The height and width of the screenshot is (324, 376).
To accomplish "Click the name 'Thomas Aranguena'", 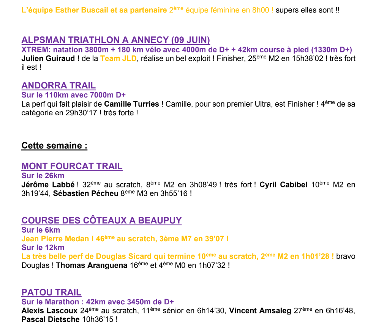I will 92,266.
